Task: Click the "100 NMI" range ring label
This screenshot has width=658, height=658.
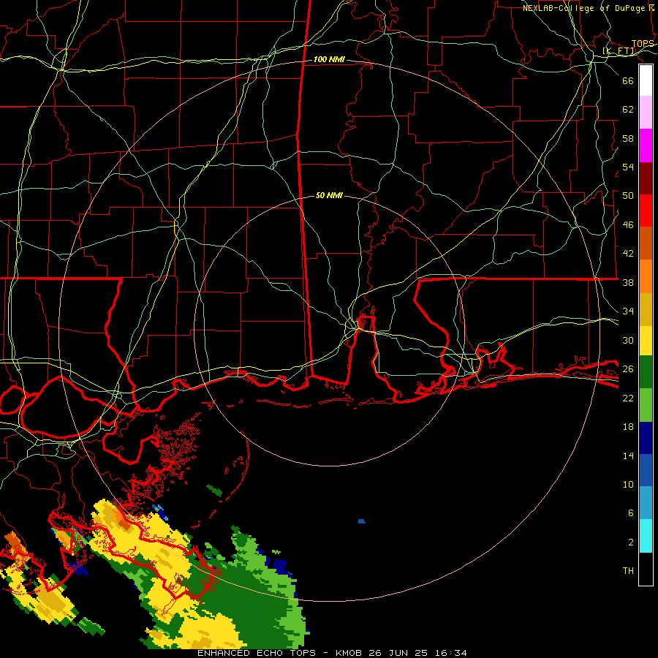Action: pos(330,60)
